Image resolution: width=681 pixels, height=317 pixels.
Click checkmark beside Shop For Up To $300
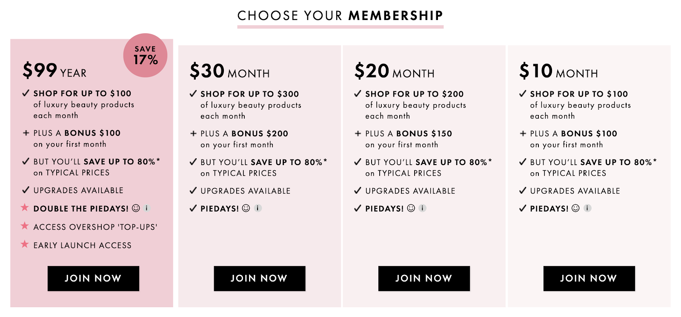point(193,94)
